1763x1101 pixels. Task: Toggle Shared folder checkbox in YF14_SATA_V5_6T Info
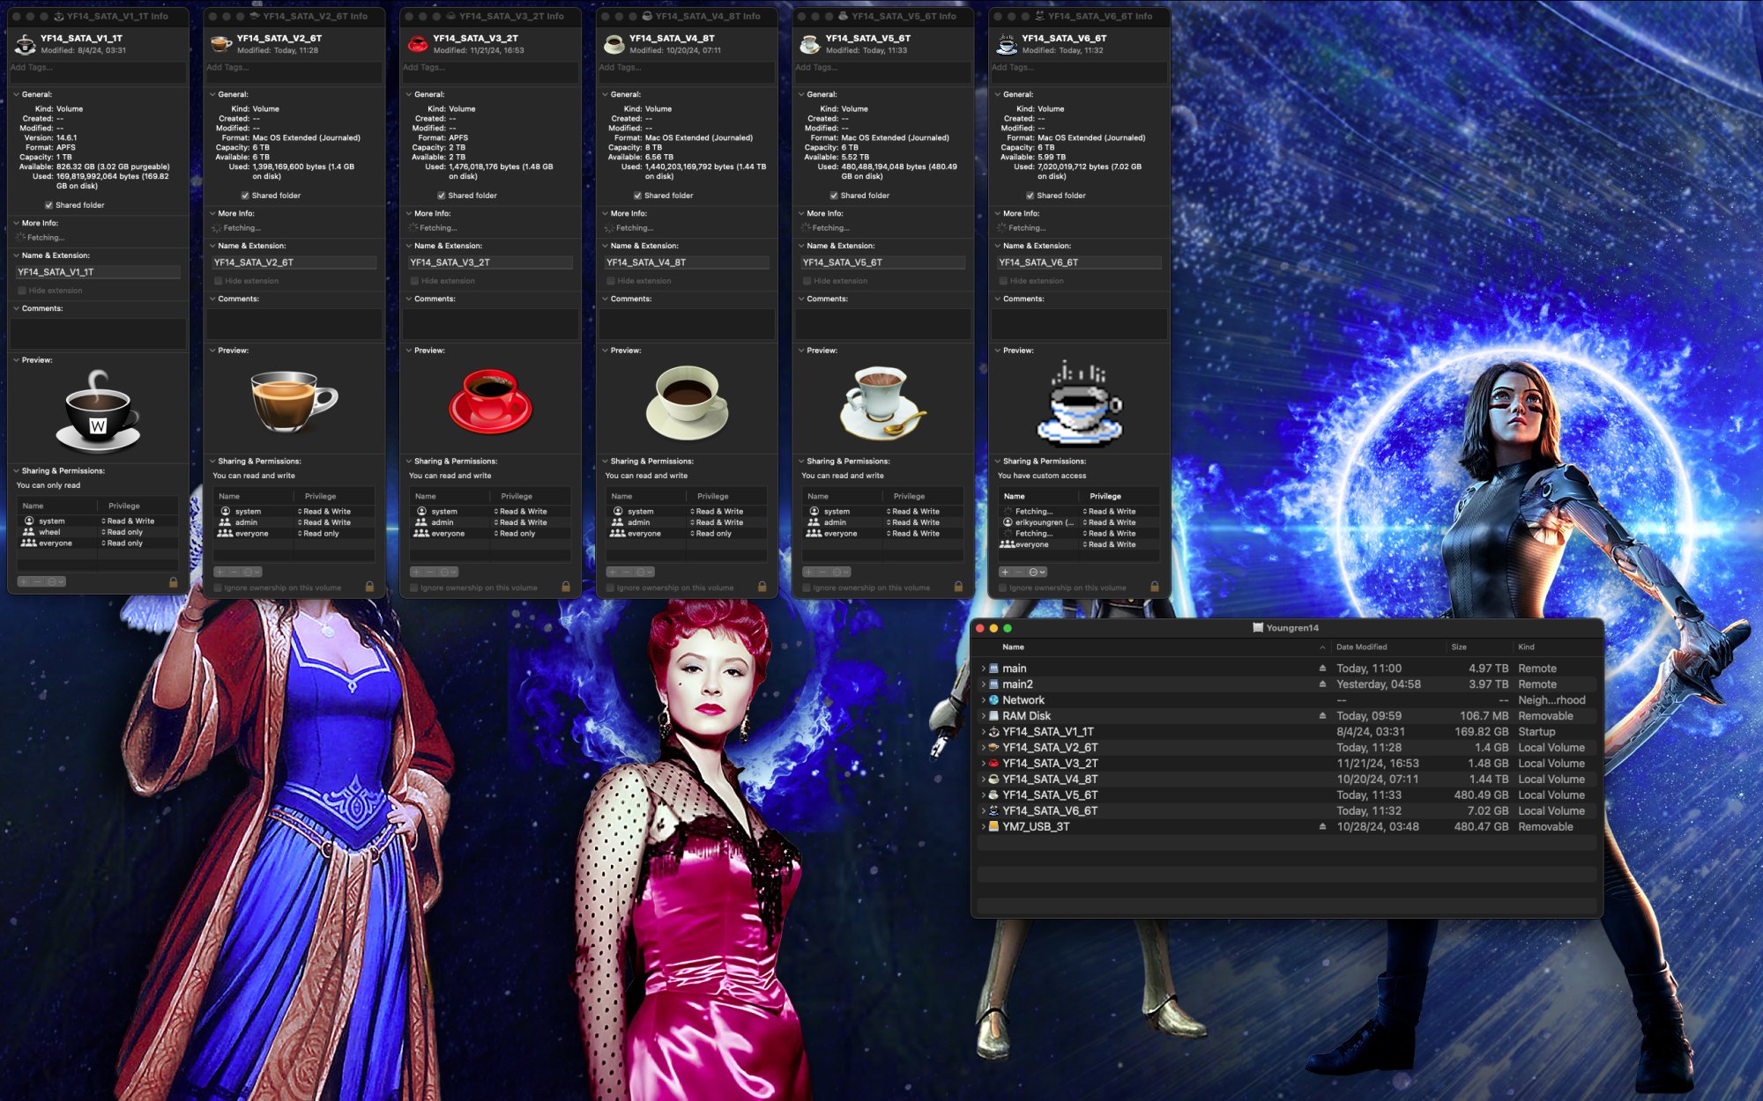click(834, 196)
